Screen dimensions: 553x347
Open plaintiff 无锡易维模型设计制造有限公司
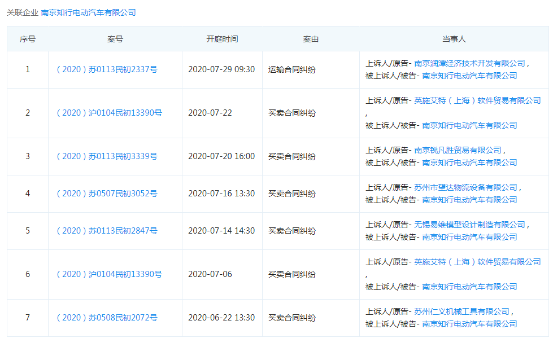pyautogui.click(x=469, y=225)
